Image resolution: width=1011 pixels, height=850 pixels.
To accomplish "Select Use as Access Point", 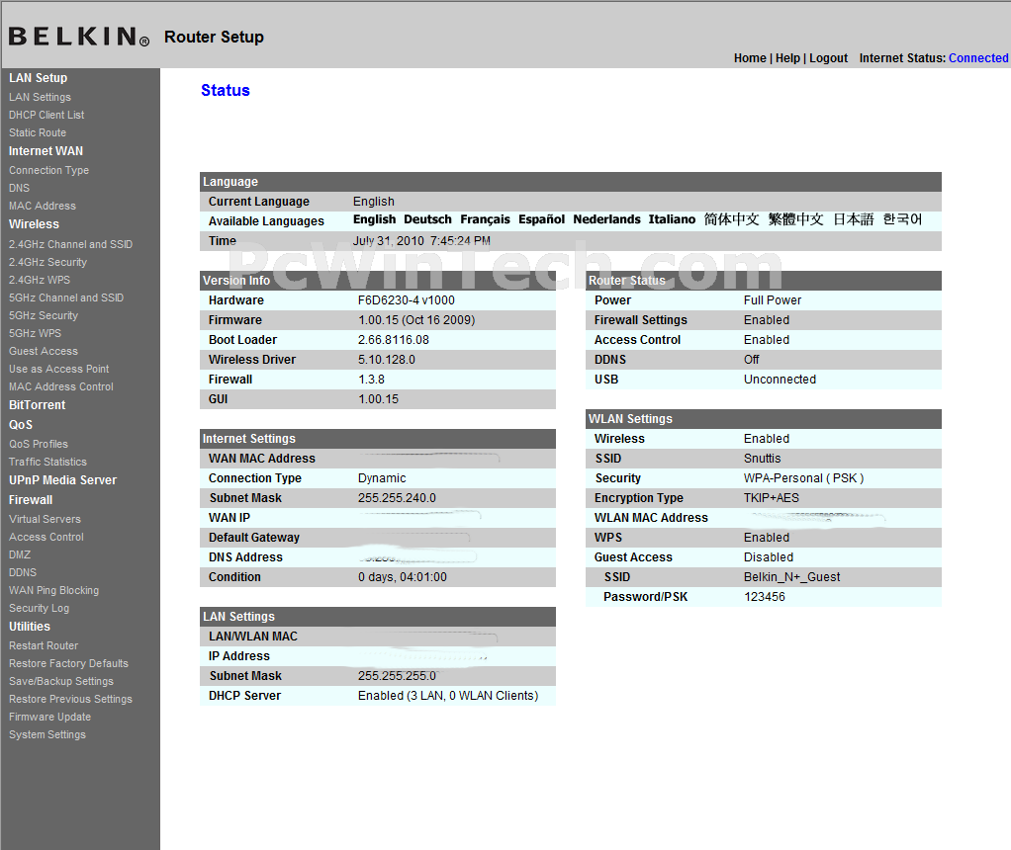I will click(x=58, y=369).
